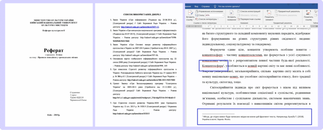Open Управление источниками source manager
The height and width of the screenshot is (130, 323).
click(x=209, y=12)
